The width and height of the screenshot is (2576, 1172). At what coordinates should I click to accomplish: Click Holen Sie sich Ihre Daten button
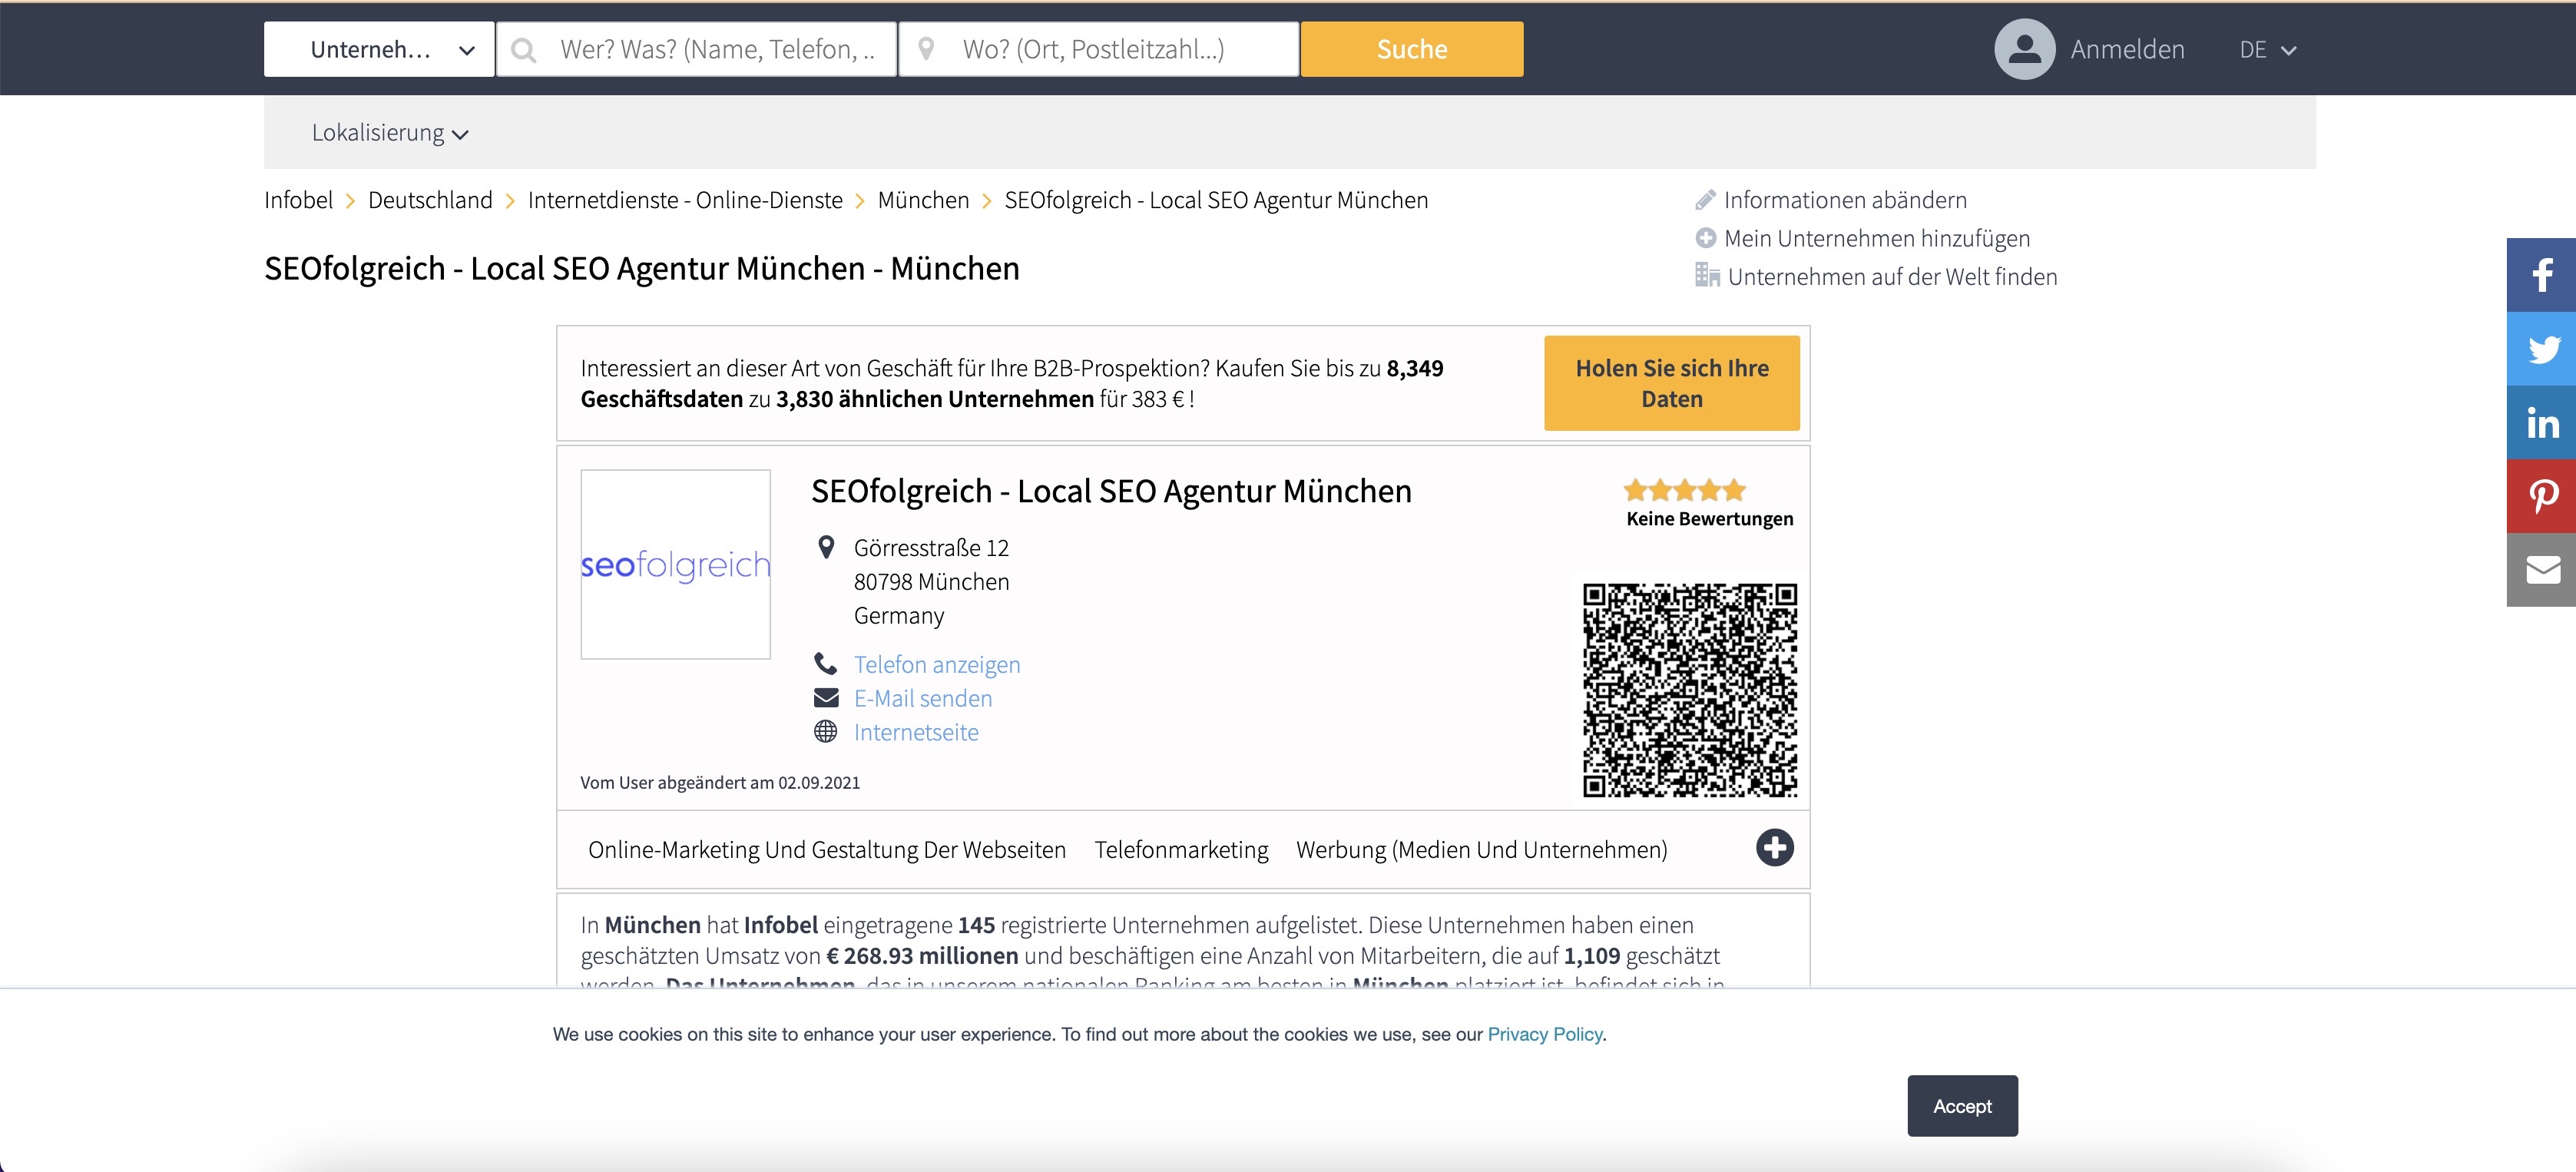pyautogui.click(x=1671, y=383)
